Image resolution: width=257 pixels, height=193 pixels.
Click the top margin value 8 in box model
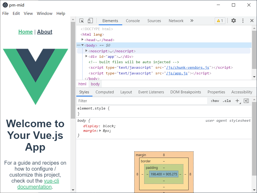(x=164, y=155)
